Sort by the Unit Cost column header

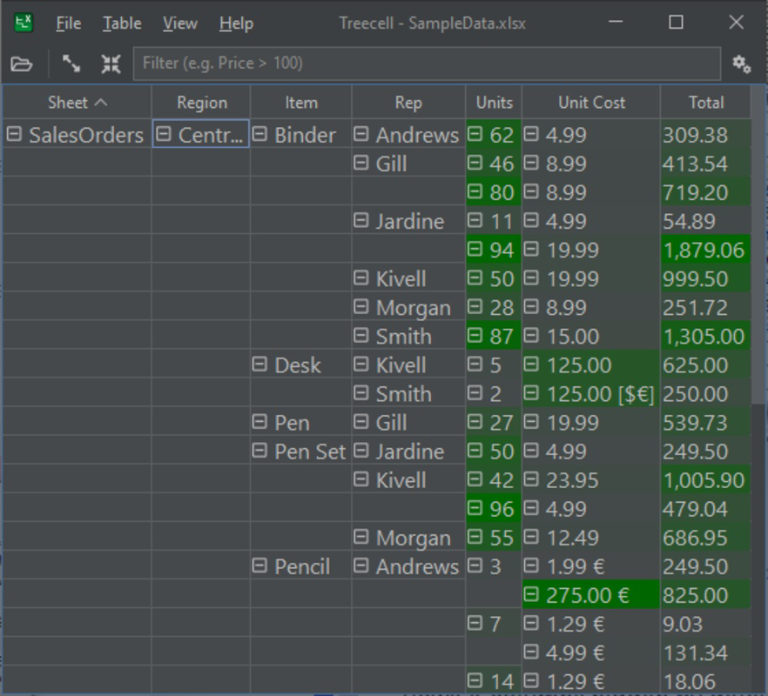click(x=591, y=103)
